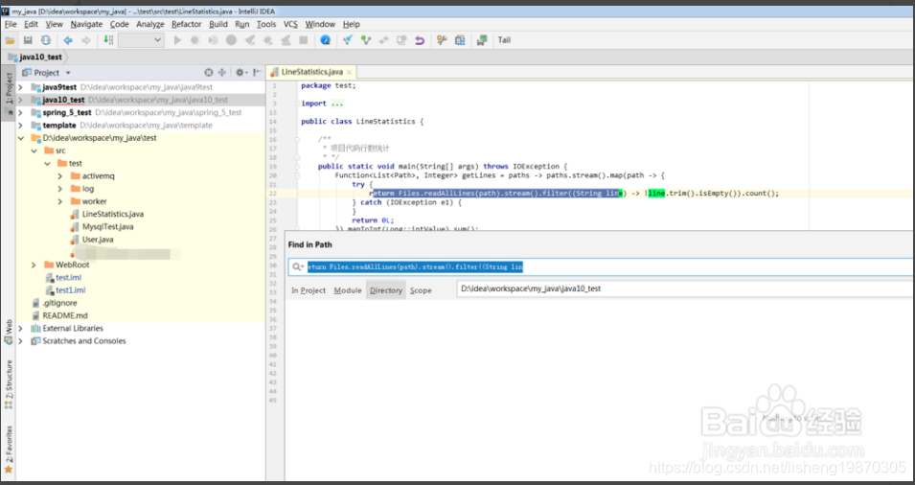Click the scroll-from-source target icon
915x485 pixels.
pos(209,73)
